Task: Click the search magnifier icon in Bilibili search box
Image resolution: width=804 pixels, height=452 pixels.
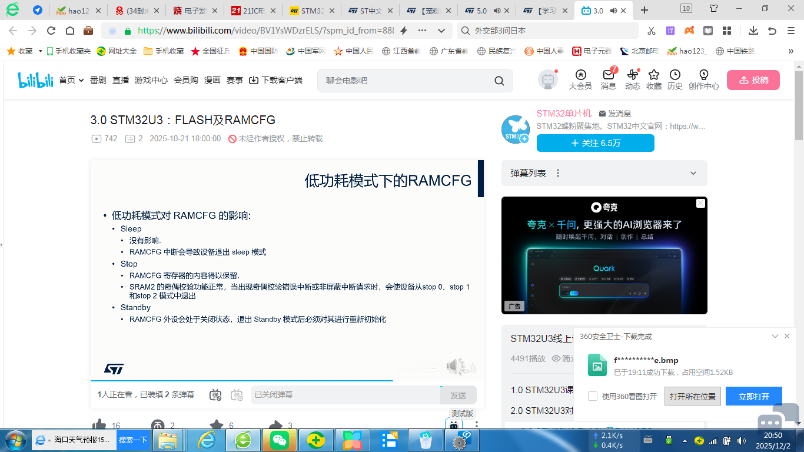Action: click(499, 81)
